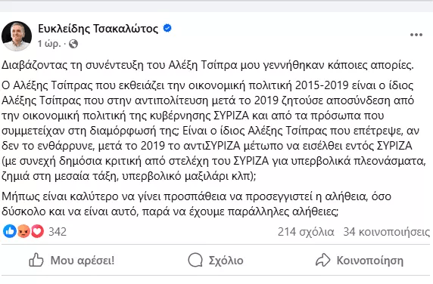
Task: Click the outlined thumbs-up like icon
Action: click(x=36, y=260)
